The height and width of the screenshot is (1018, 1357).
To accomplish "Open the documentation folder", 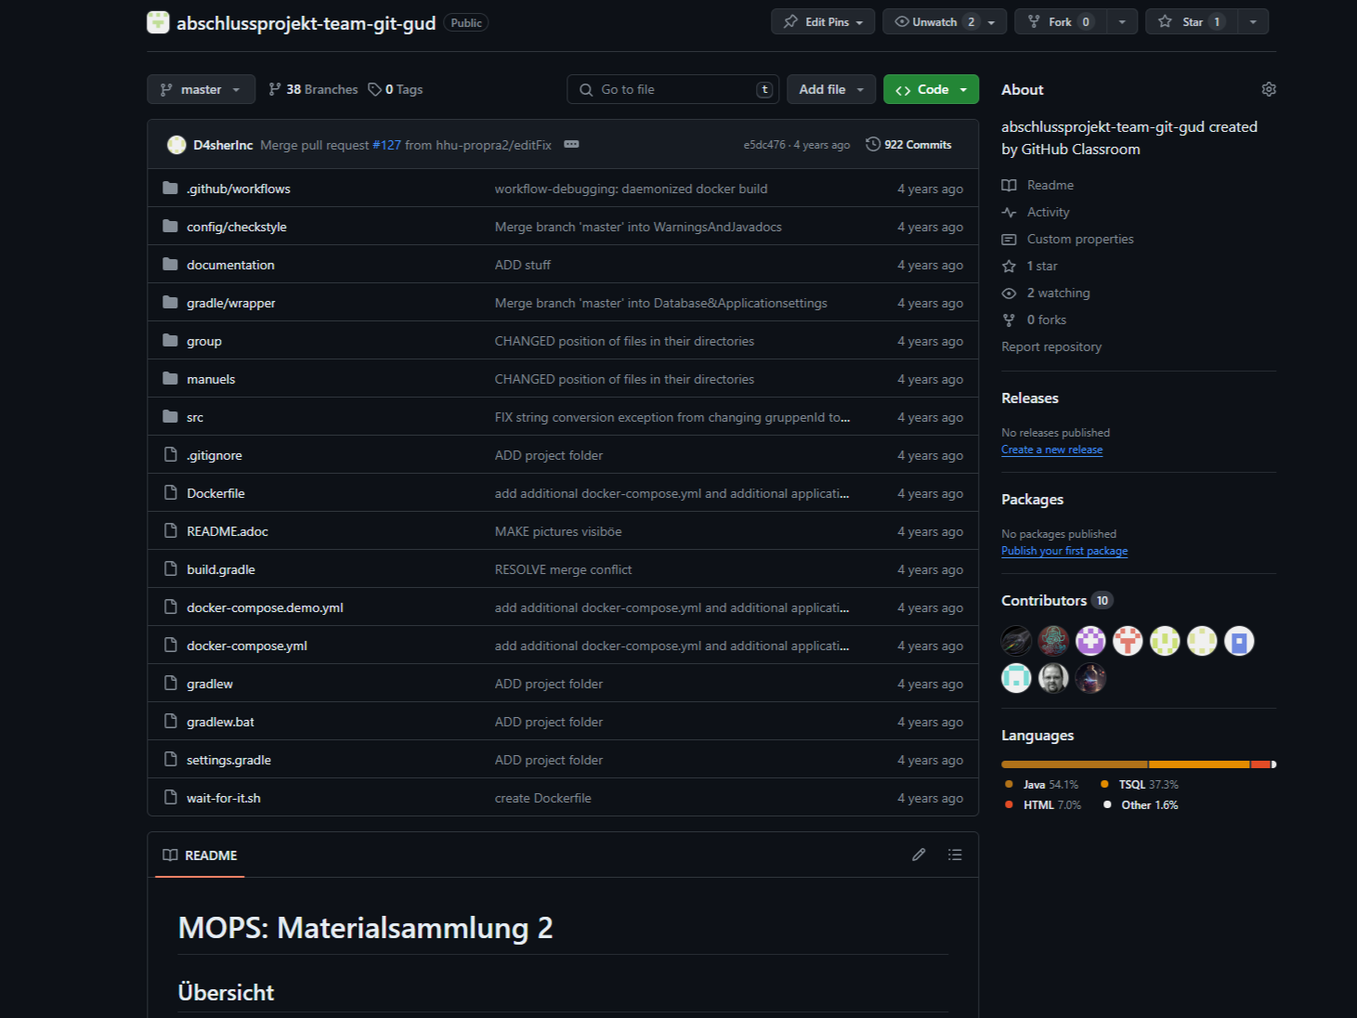I will click(x=230, y=265).
